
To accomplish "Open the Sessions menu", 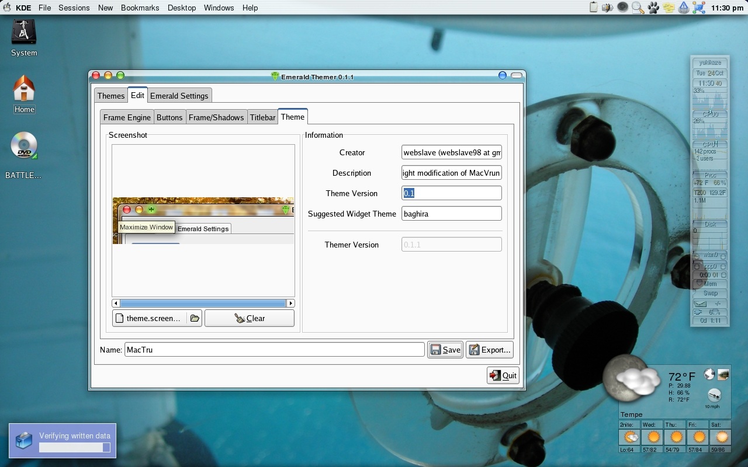I will point(74,8).
